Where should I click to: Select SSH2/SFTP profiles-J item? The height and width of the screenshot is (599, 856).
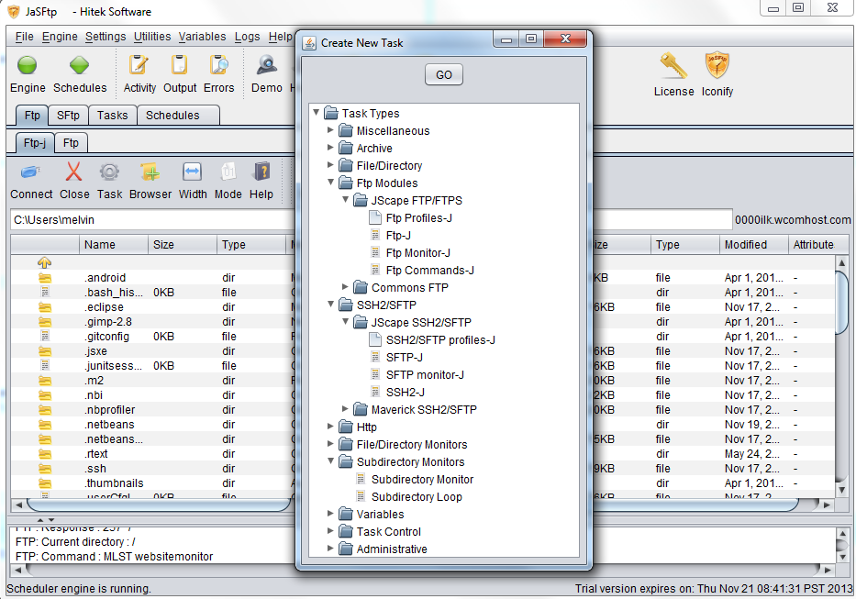tap(440, 339)
